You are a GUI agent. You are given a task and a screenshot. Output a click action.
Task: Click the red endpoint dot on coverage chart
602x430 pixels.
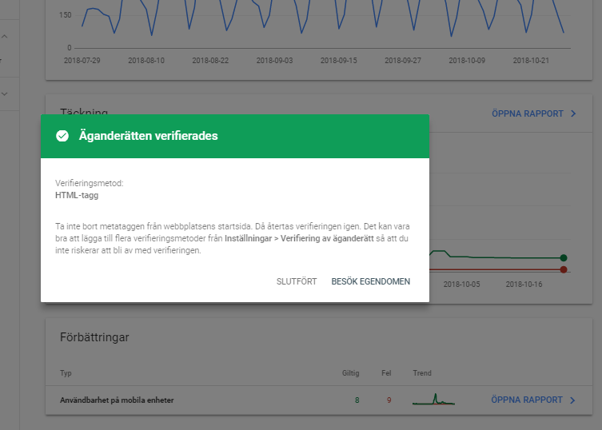point(564,270)
